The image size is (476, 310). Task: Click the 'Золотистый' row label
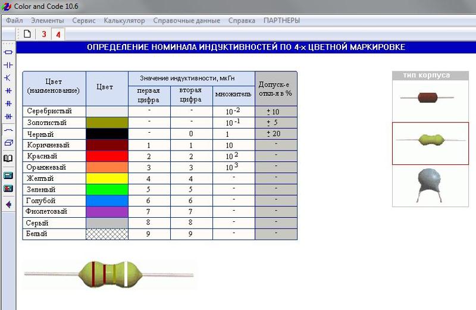[47, 123]
